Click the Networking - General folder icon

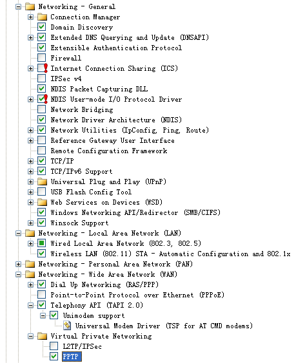(30, 6)
